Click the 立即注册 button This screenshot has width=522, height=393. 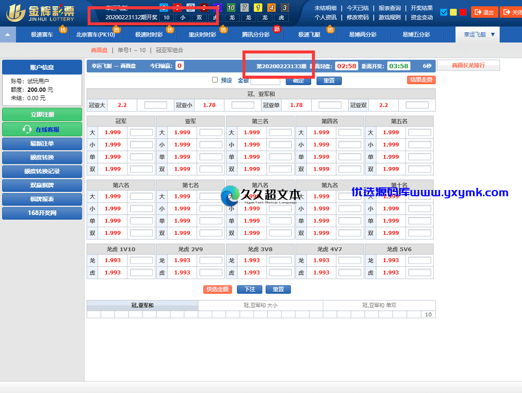coord(42,114)
